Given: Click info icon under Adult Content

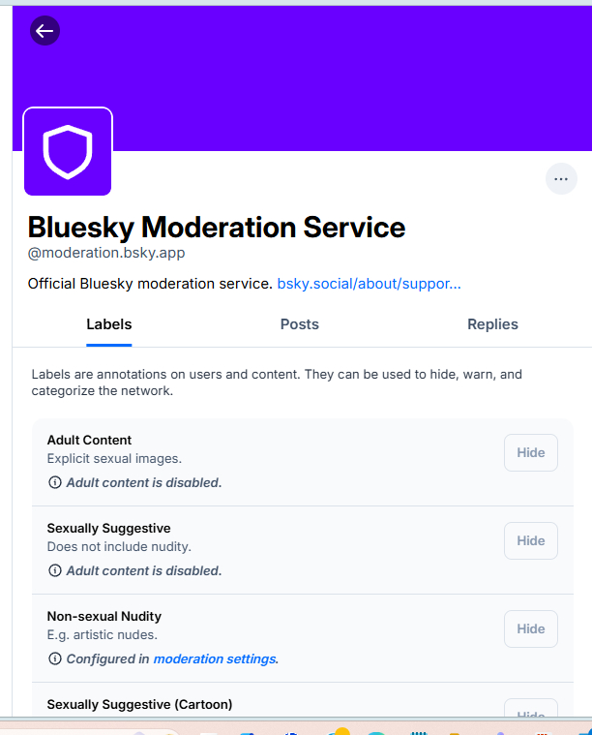Looking at the screenshot, I should (x=54, y=482).
